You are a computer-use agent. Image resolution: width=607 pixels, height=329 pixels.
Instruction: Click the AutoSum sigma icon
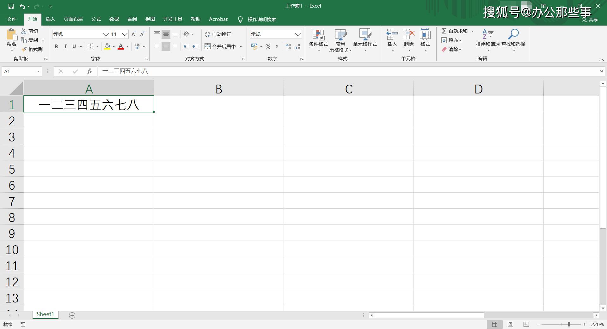[444, 31]
